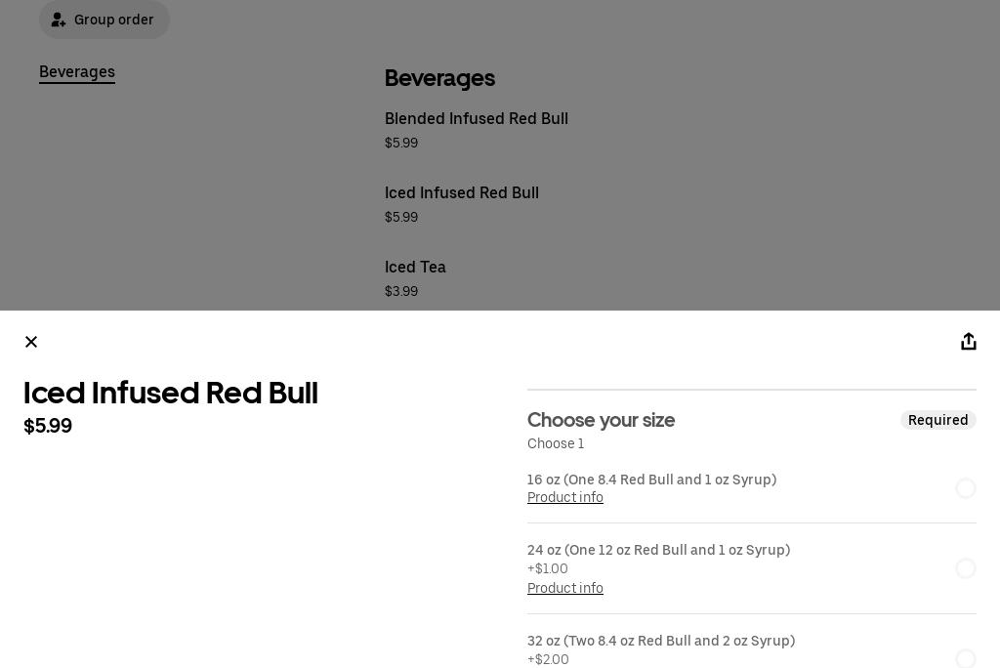Click the Iced Tea $3.99 price
Viewport: 1000px width, 668px height.
(401, 292)
